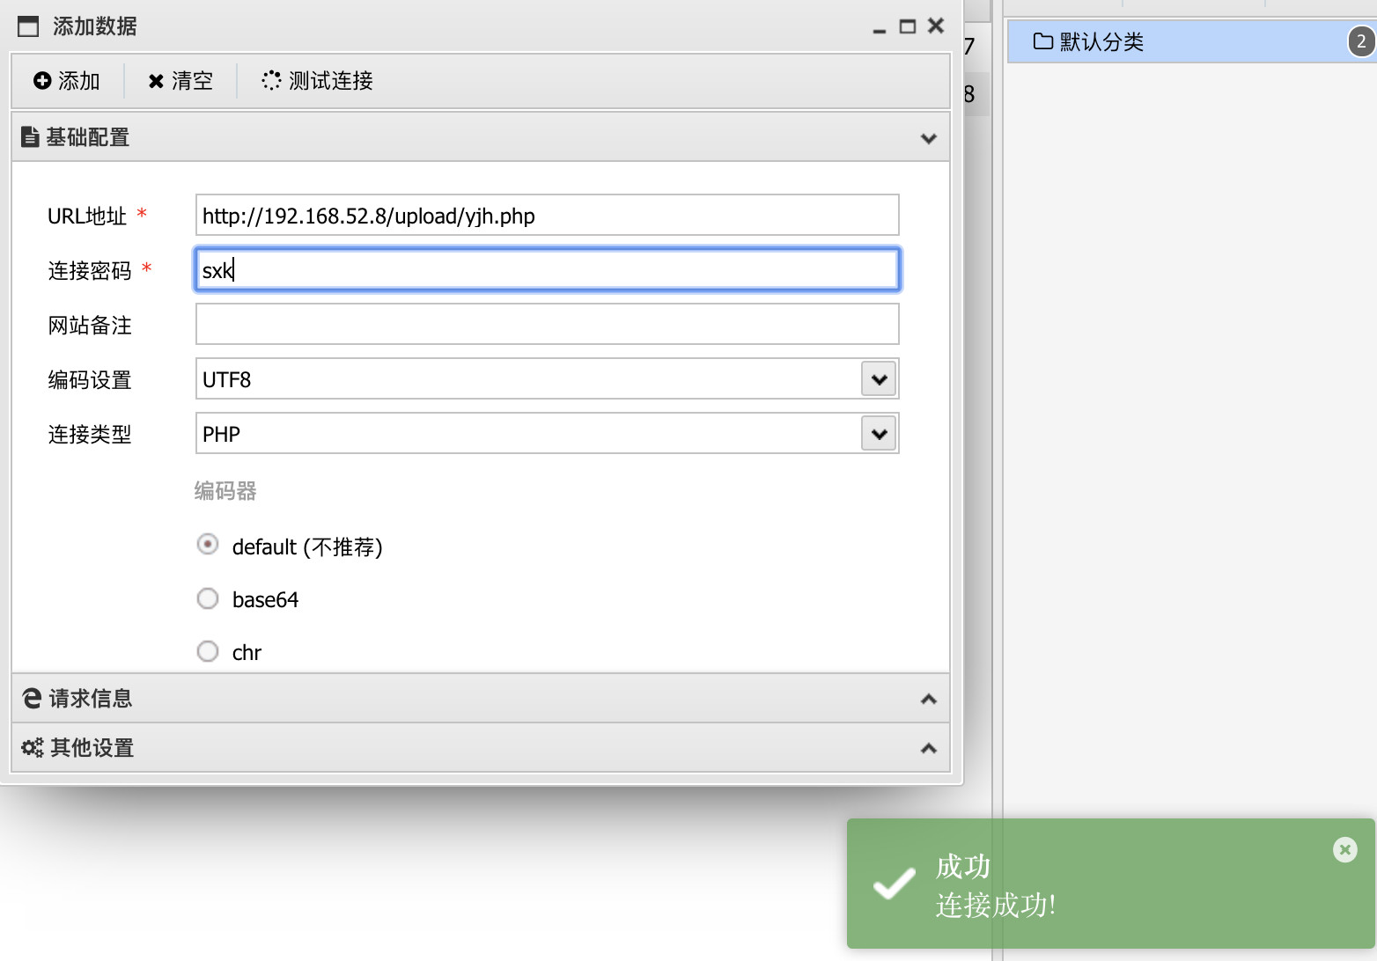Collapse the 基础配置 section chevron
The height and width of the screenshot is (961, 1377).
click(x=928, y=138)
